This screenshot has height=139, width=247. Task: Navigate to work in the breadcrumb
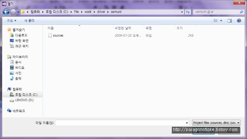(88, 12)
